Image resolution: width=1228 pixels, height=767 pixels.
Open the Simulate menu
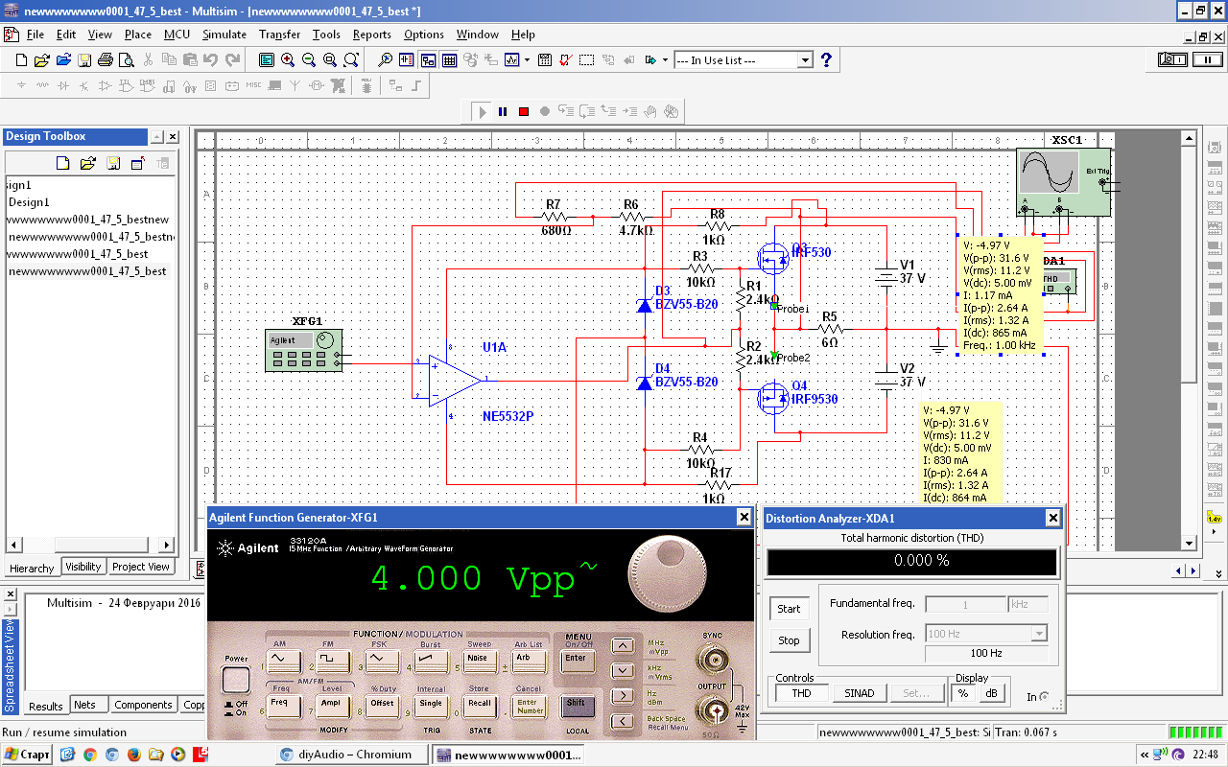224,35
